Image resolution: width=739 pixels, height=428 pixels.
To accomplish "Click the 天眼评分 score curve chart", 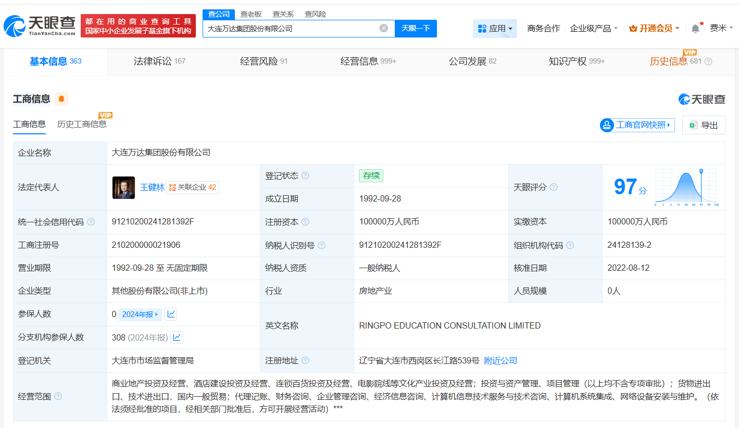I will click(686, 187).
